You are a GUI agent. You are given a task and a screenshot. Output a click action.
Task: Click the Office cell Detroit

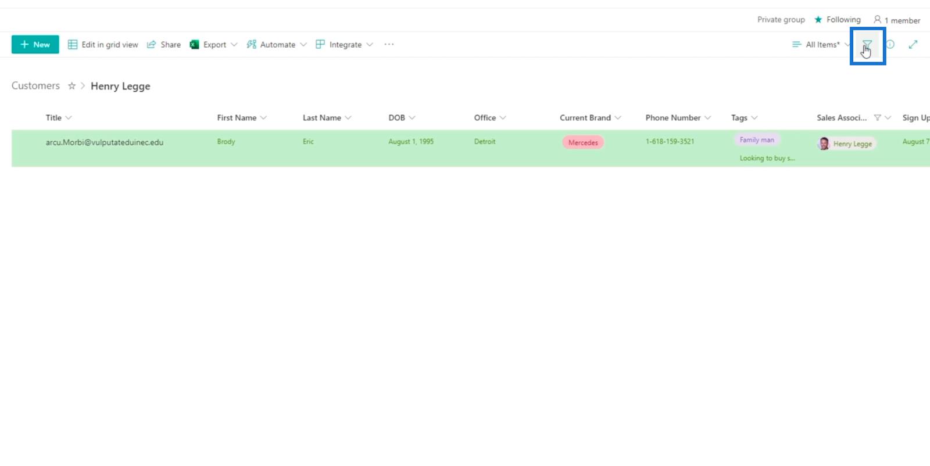click(485, 141)
